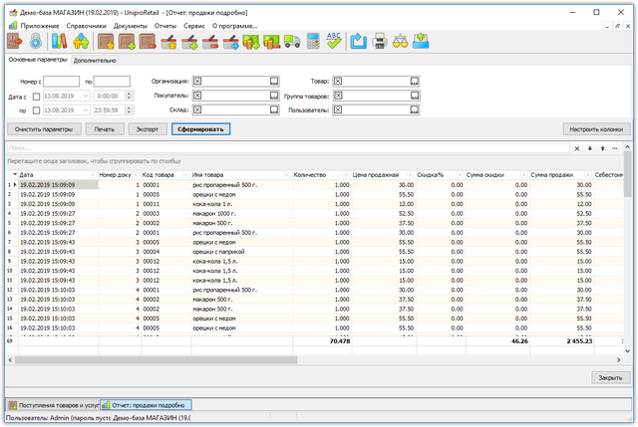Click the padlock icon in toolbar
638x427 pixels.
(x=35, y=41)
